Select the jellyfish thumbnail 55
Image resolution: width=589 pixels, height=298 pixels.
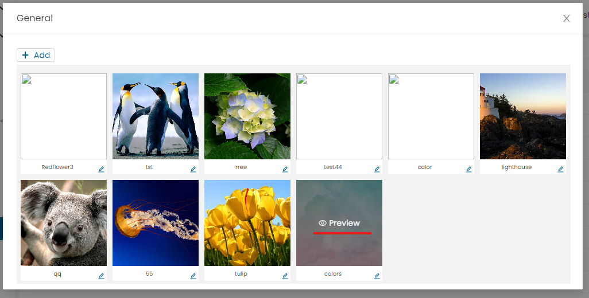point(156,223)
